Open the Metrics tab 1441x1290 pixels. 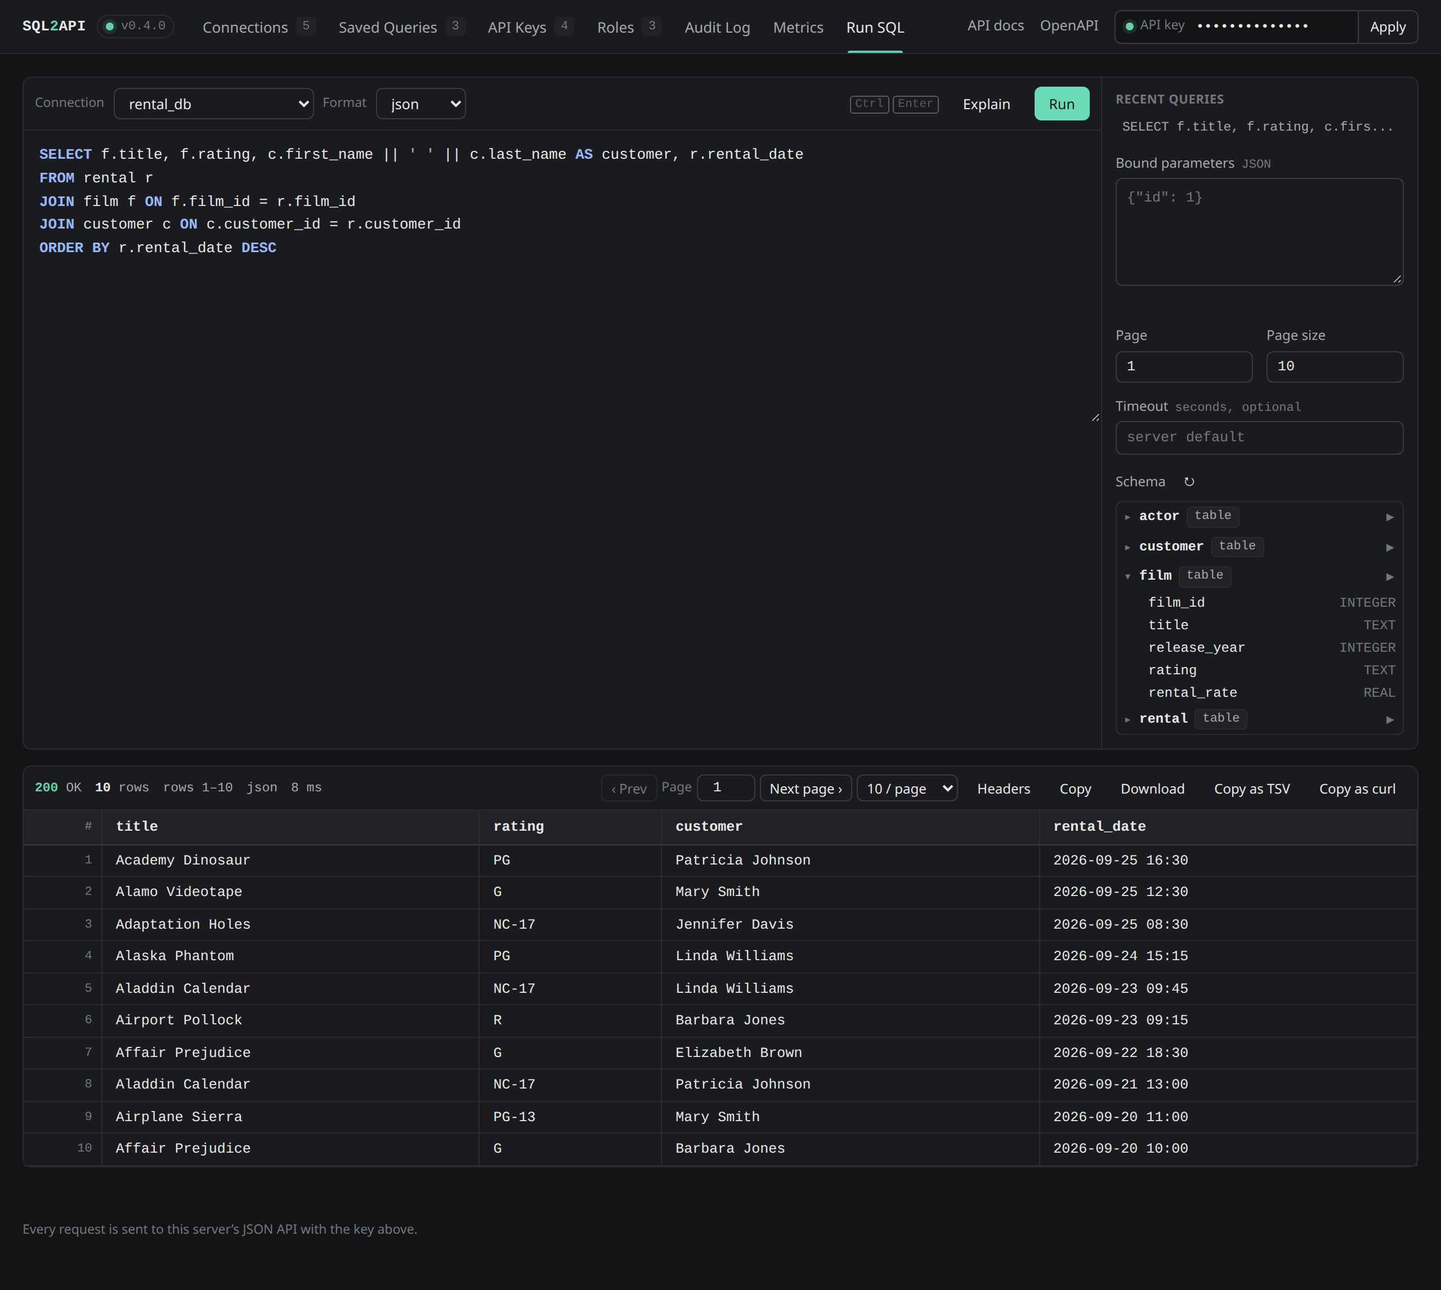798,27
